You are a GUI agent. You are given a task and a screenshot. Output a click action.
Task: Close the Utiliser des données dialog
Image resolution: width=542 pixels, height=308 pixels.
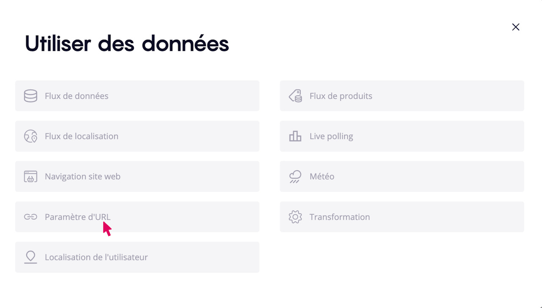click(x=515, y=27)
